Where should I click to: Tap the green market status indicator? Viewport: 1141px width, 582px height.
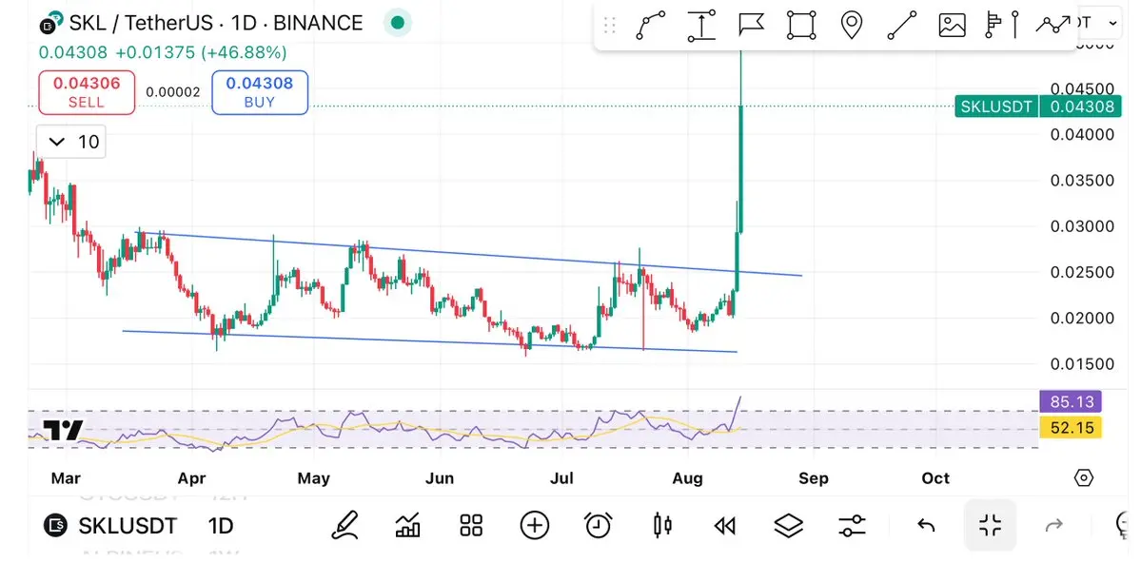(398, 23)
